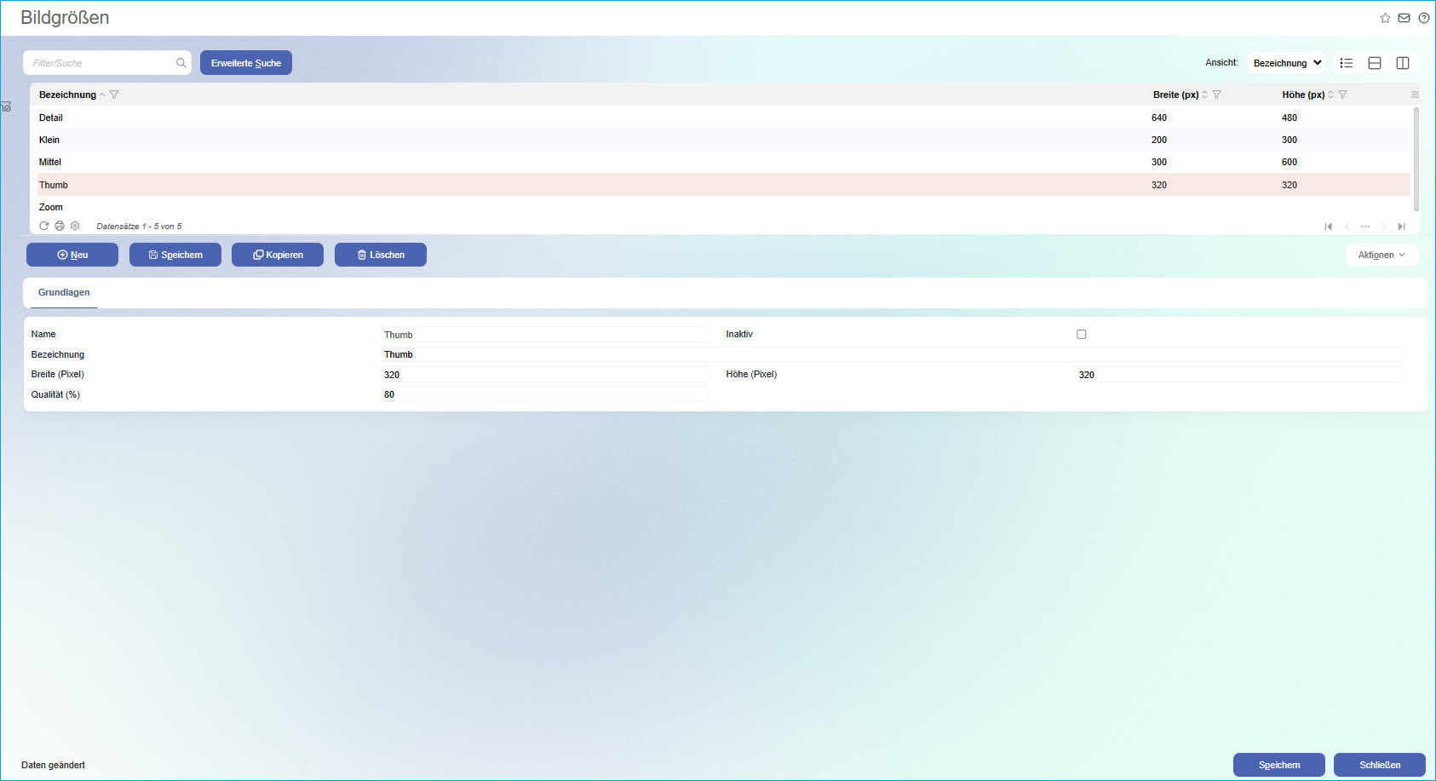Tick the Inaktiv checkbox
The height and width of the screenshot is (781, 1436).
pyautogui.click(x=1082, y=335)
